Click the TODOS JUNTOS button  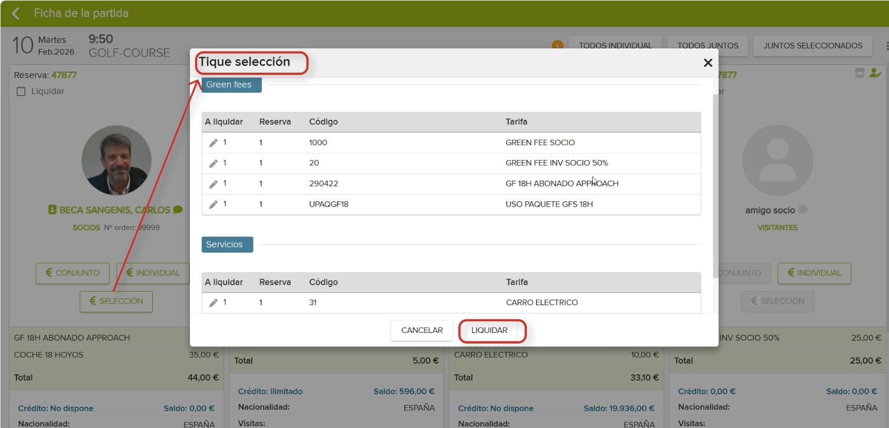click(708, 45)
